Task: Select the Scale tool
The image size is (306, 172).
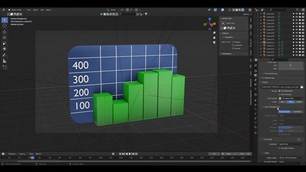Action: [x=4, y=43]
